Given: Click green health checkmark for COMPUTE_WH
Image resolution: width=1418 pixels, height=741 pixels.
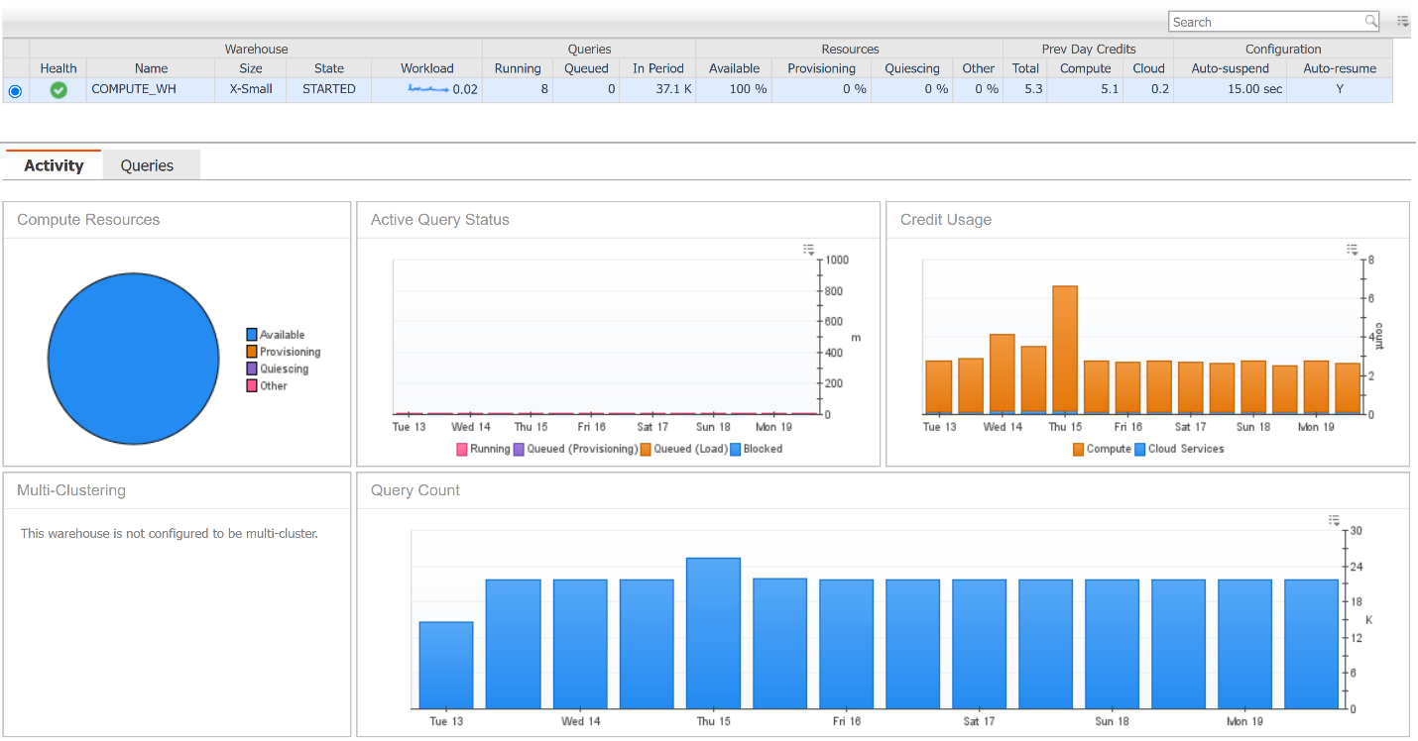Looking at the screenshot, I should [59, 90].
